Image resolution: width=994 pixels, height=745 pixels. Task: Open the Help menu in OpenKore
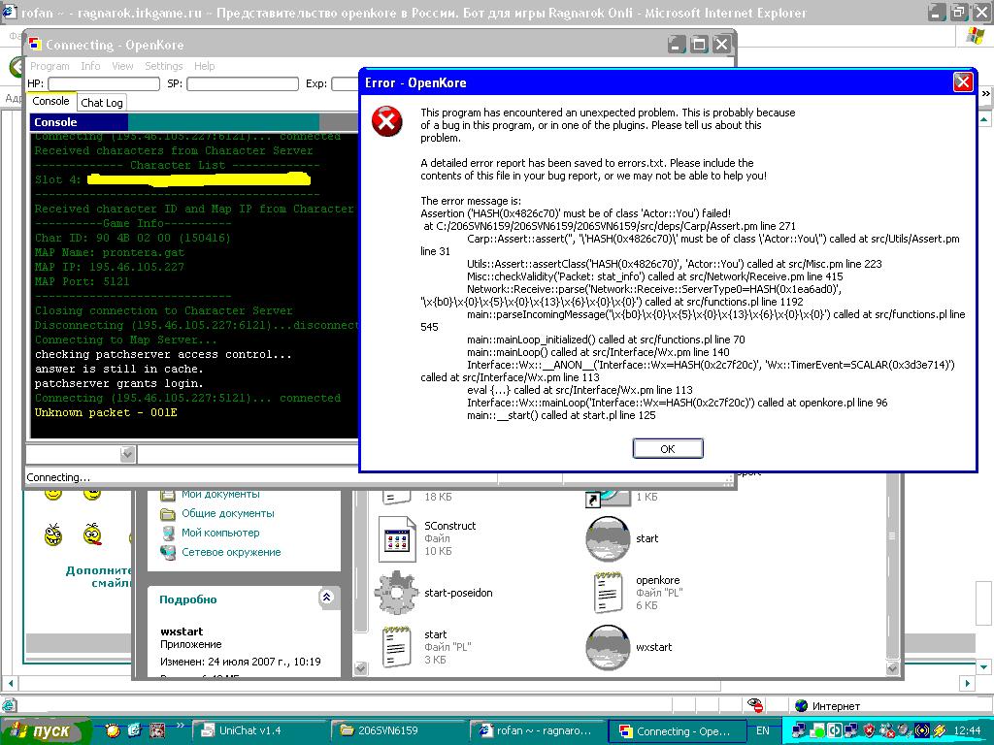[x=204, y=66]
